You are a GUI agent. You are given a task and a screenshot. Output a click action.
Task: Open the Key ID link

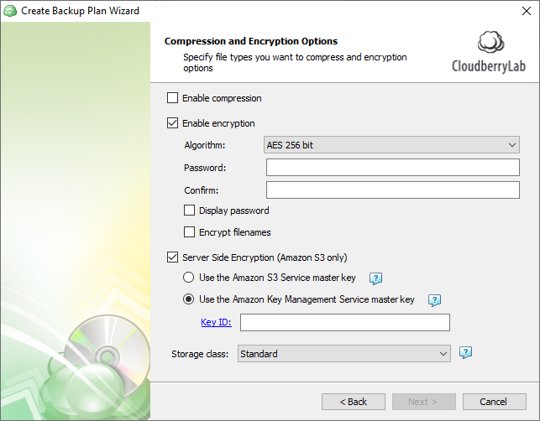pyautogui.click(x=216, y=322)
